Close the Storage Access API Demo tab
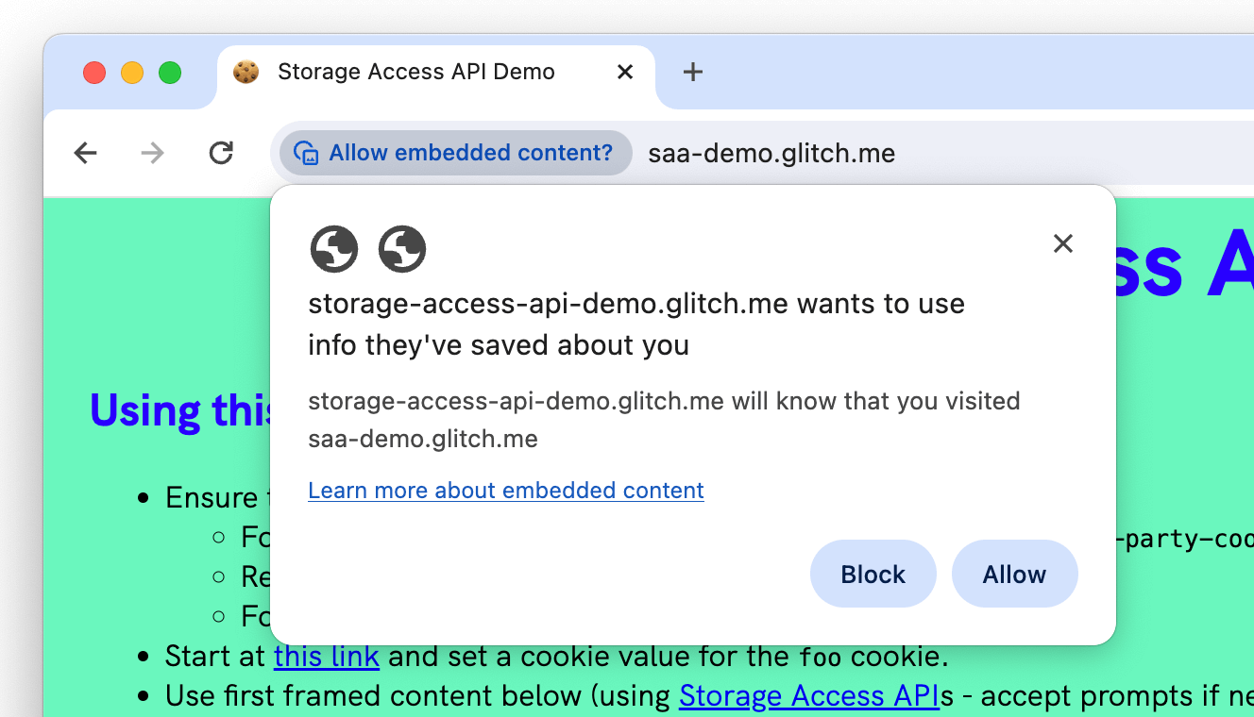Viewport: 1254px width, 717px height. (624, 71)
